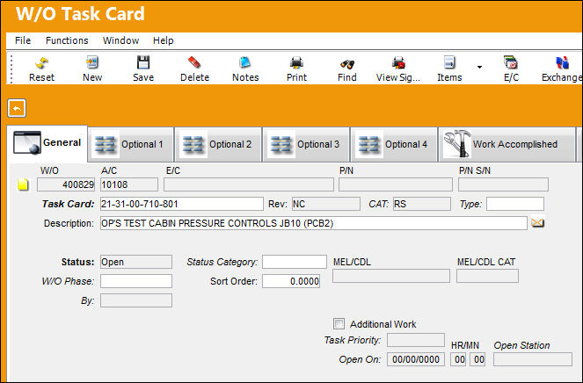The width and height of the screenshot is (583, 383).
Task: Create a new task card with New
Action: pos(92,62)
